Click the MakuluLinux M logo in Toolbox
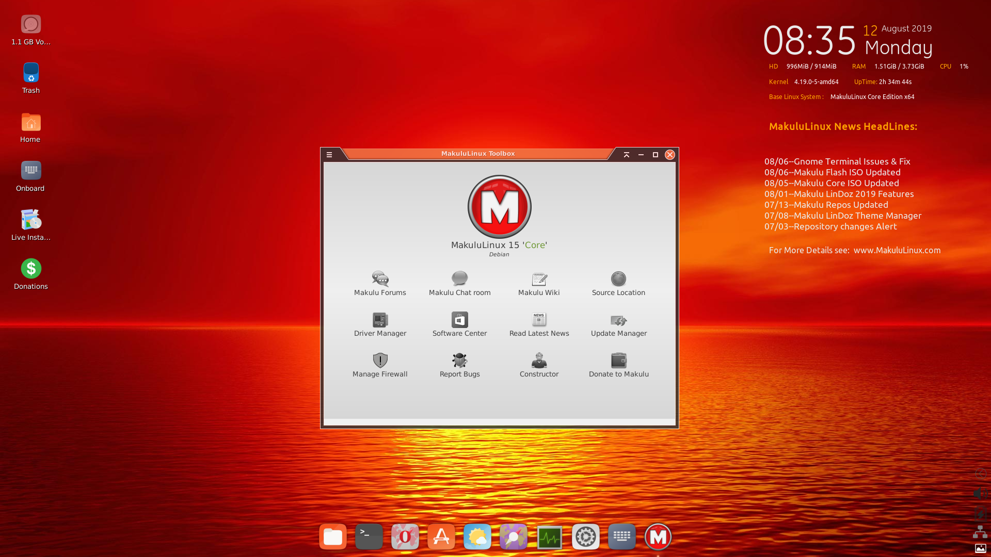 click(x=499, y=206)
